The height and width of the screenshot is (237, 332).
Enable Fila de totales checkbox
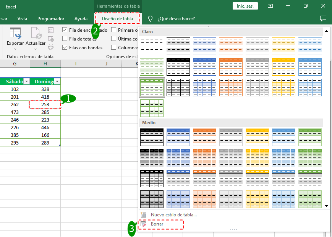65,39
